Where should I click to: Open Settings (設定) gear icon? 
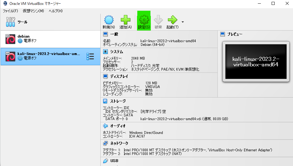pos(144,20)
